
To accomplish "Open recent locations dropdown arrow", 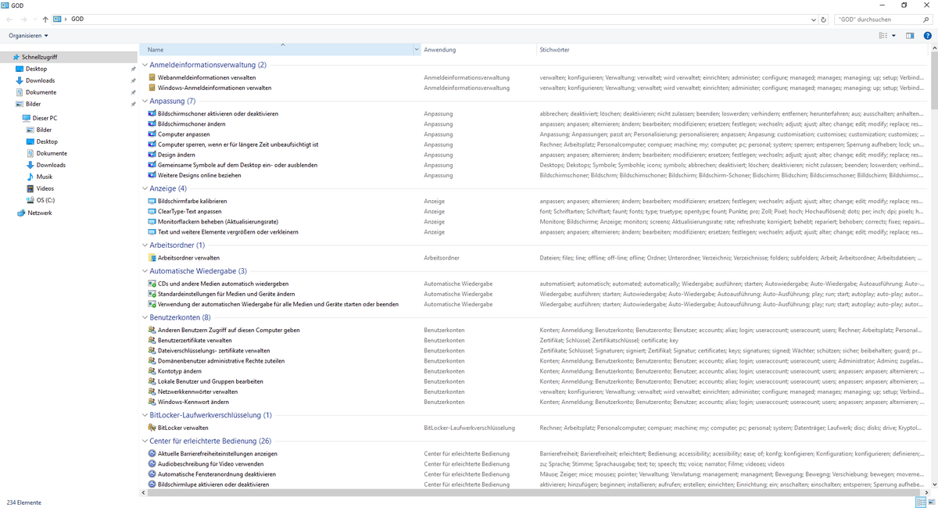I will pos(34,19).
